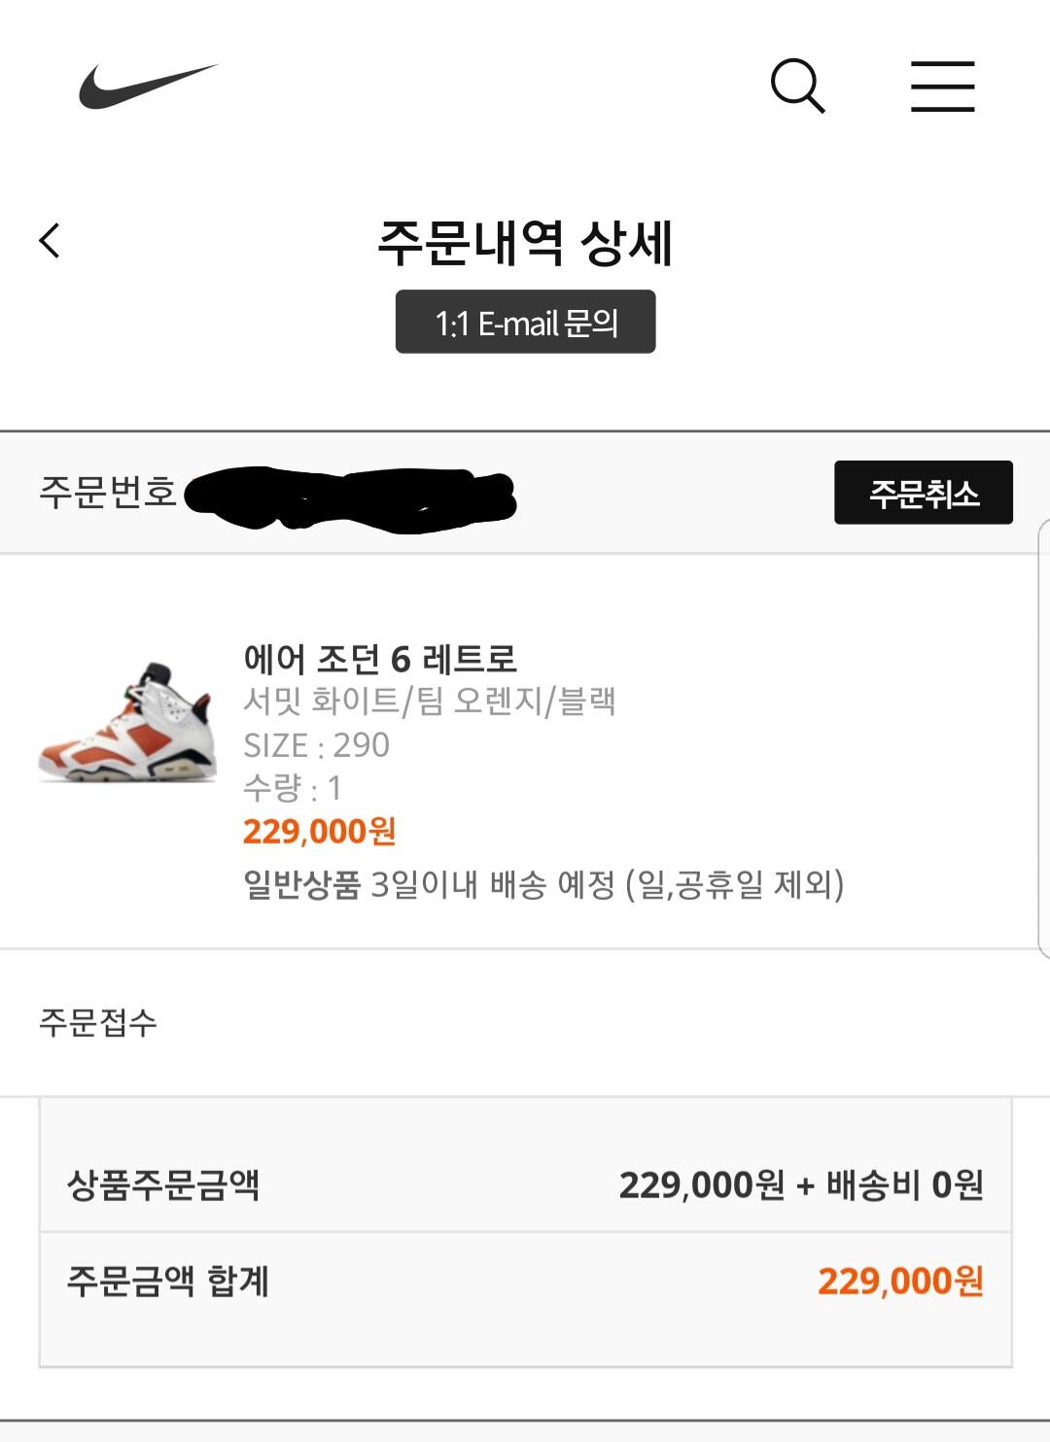Click the 주문금액 합계 total row
This screenshot has height=1442, width=1050.
tap(525, 1282)
